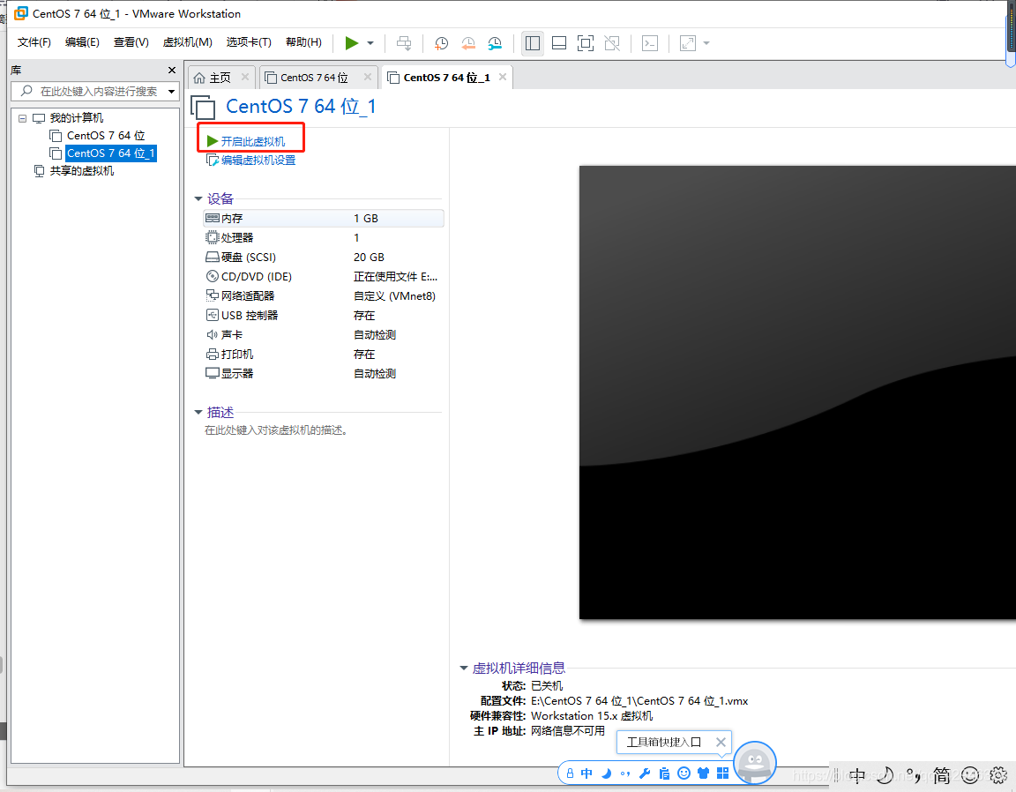This screenshot has height=792, width=1016.
Task: Enter full screen mode icon
Action: click(x=585, y=43)
